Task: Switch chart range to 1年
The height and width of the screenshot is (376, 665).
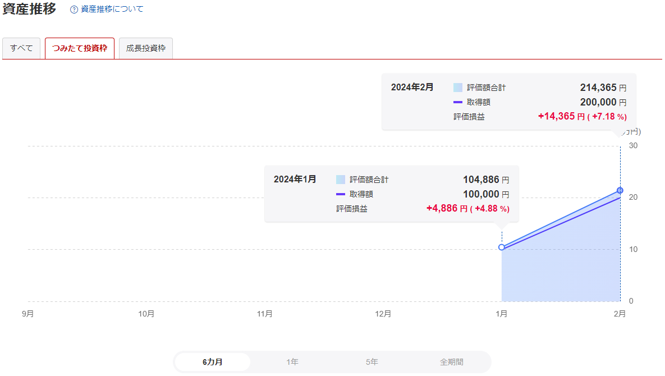Action: click(292, 362)
